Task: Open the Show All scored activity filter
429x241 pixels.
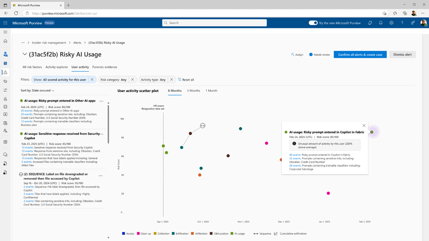Action: pyautogui.click(x=60, y=80)
